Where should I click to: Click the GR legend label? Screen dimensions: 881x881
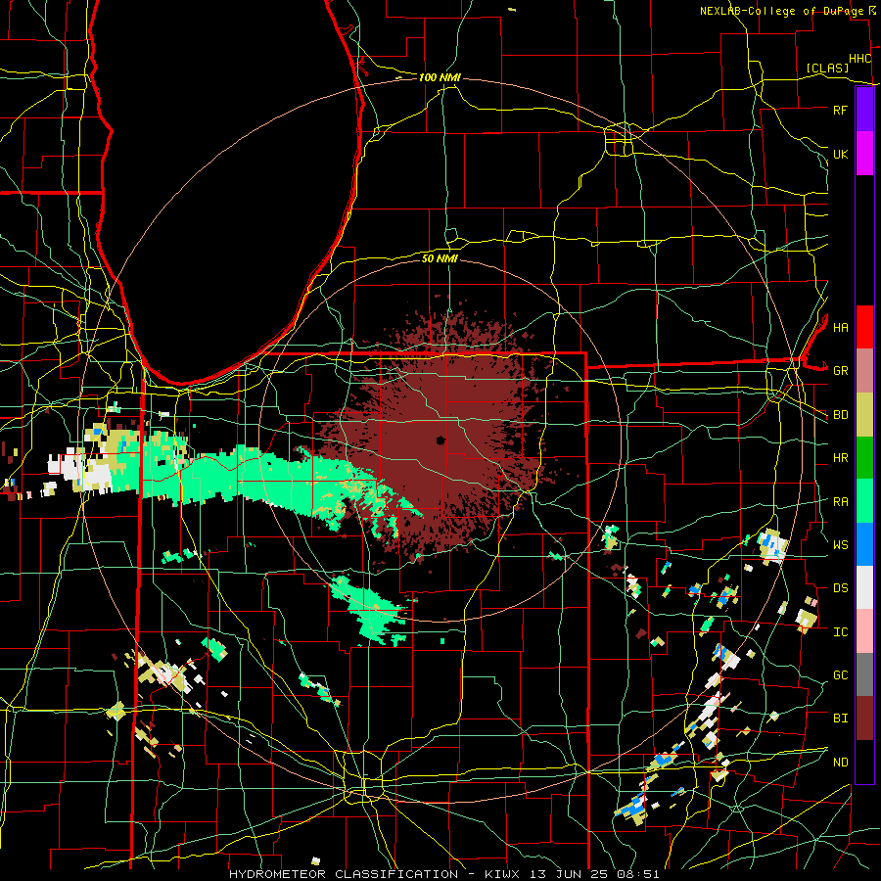point(840,371)
